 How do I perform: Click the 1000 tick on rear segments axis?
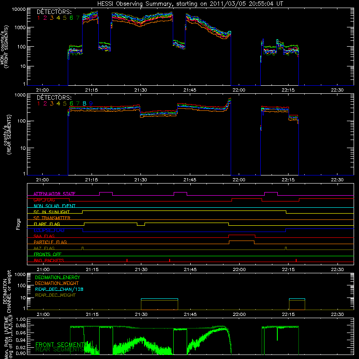(20, 95)
